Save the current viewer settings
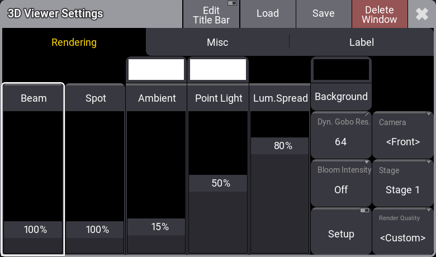Viewport: 436px width, 257px height. click(323, 14)
